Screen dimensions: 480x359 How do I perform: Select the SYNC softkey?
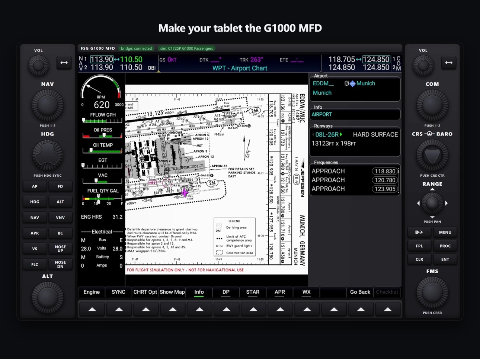[x=118, y=292]
